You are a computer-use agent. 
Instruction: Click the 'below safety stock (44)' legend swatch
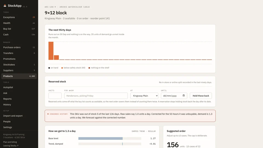(62, 68)
